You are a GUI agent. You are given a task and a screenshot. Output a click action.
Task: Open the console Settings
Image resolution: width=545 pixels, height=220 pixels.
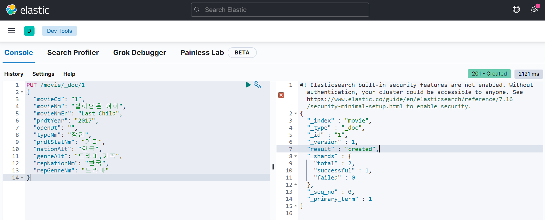coord(43,74)
